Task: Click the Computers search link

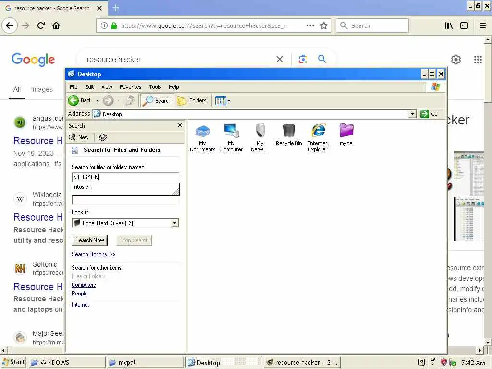Action: pos(84,285)
